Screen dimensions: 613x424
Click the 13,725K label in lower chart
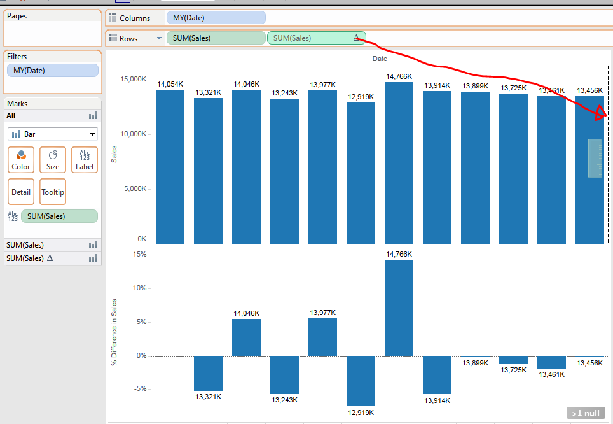click(513, 370)
